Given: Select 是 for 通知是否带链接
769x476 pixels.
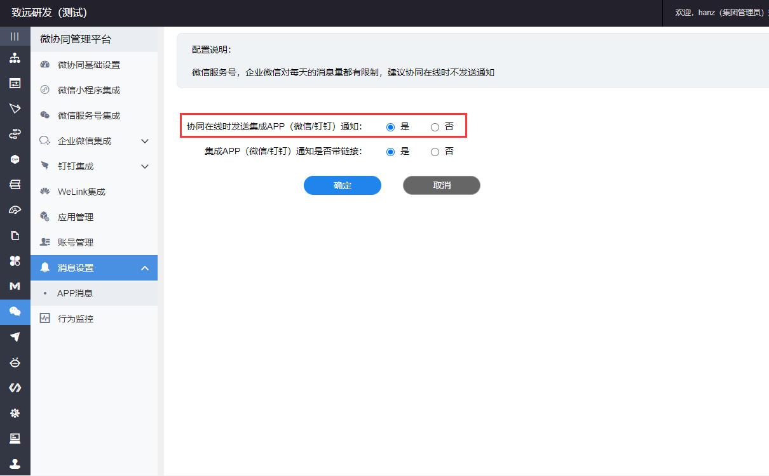Looking at the screenshot, I should coord(390,152).
